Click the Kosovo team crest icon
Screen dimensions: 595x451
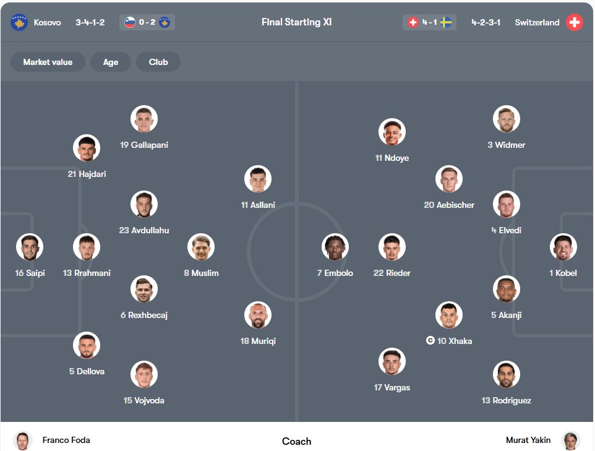19,23
